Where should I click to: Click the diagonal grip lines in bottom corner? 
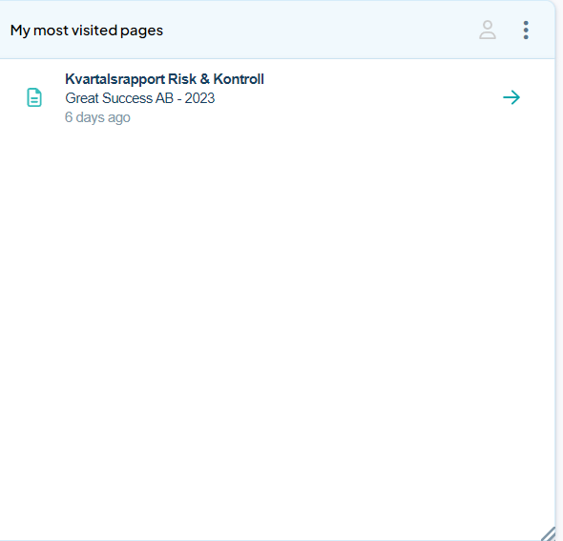(549, 533)
